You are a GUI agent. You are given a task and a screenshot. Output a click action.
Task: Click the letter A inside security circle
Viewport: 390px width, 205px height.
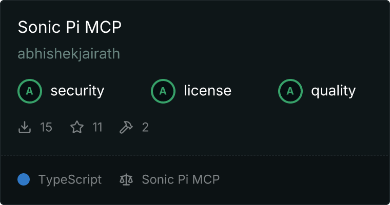[x=30, y=91]
